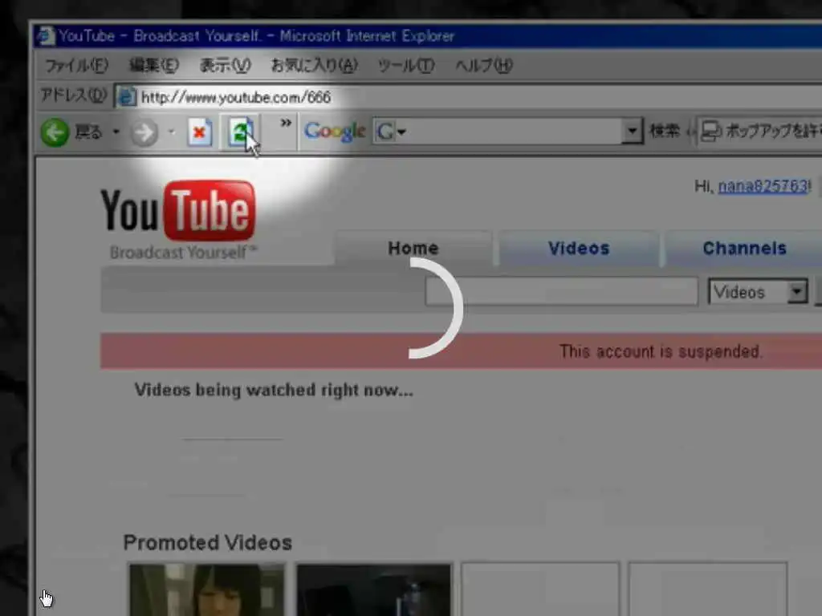Click the 'This account is suspended.' text
The height and width of the screenshot is (616, 822).
661,351
